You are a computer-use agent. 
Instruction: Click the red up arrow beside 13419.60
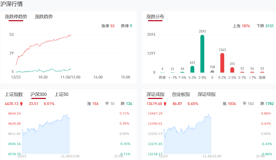point(165,104)
